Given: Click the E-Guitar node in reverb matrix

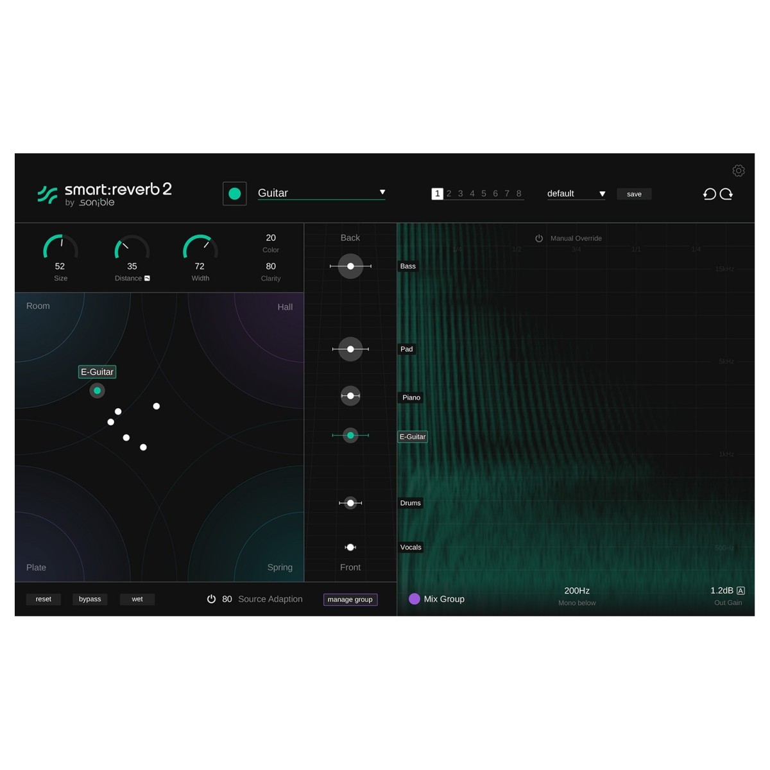Looking at the screenshot, I should 97,390.
